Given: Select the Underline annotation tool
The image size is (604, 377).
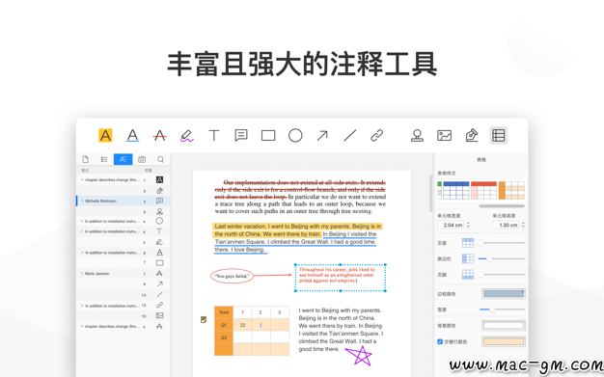Looking at the screenshot, I should pyautogui.click(x=132, y=136).
